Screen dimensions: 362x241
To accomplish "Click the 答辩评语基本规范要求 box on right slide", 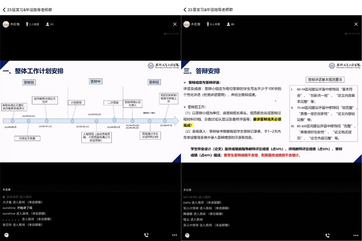I will (x=325, y=80).
